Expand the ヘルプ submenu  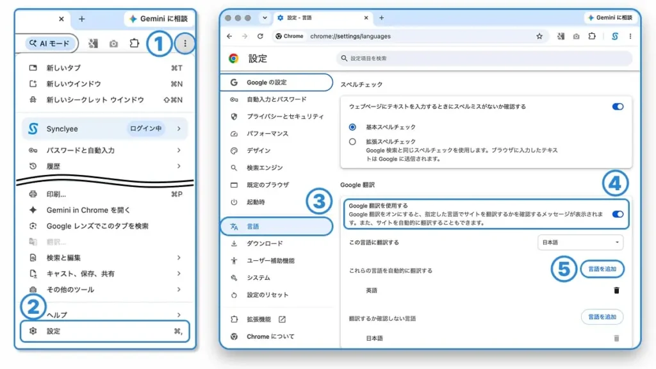coord(106,315)
